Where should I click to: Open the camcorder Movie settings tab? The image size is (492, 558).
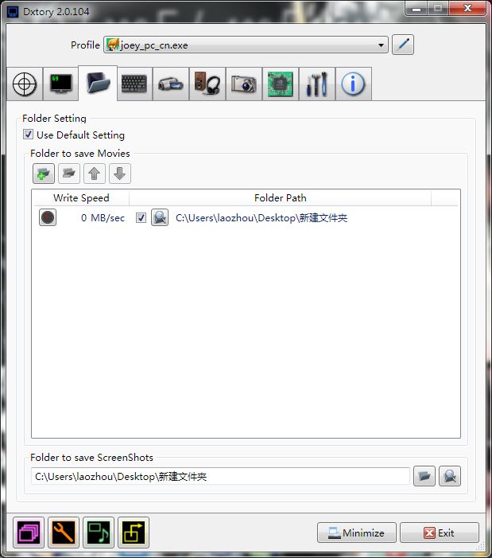(171, 84)
